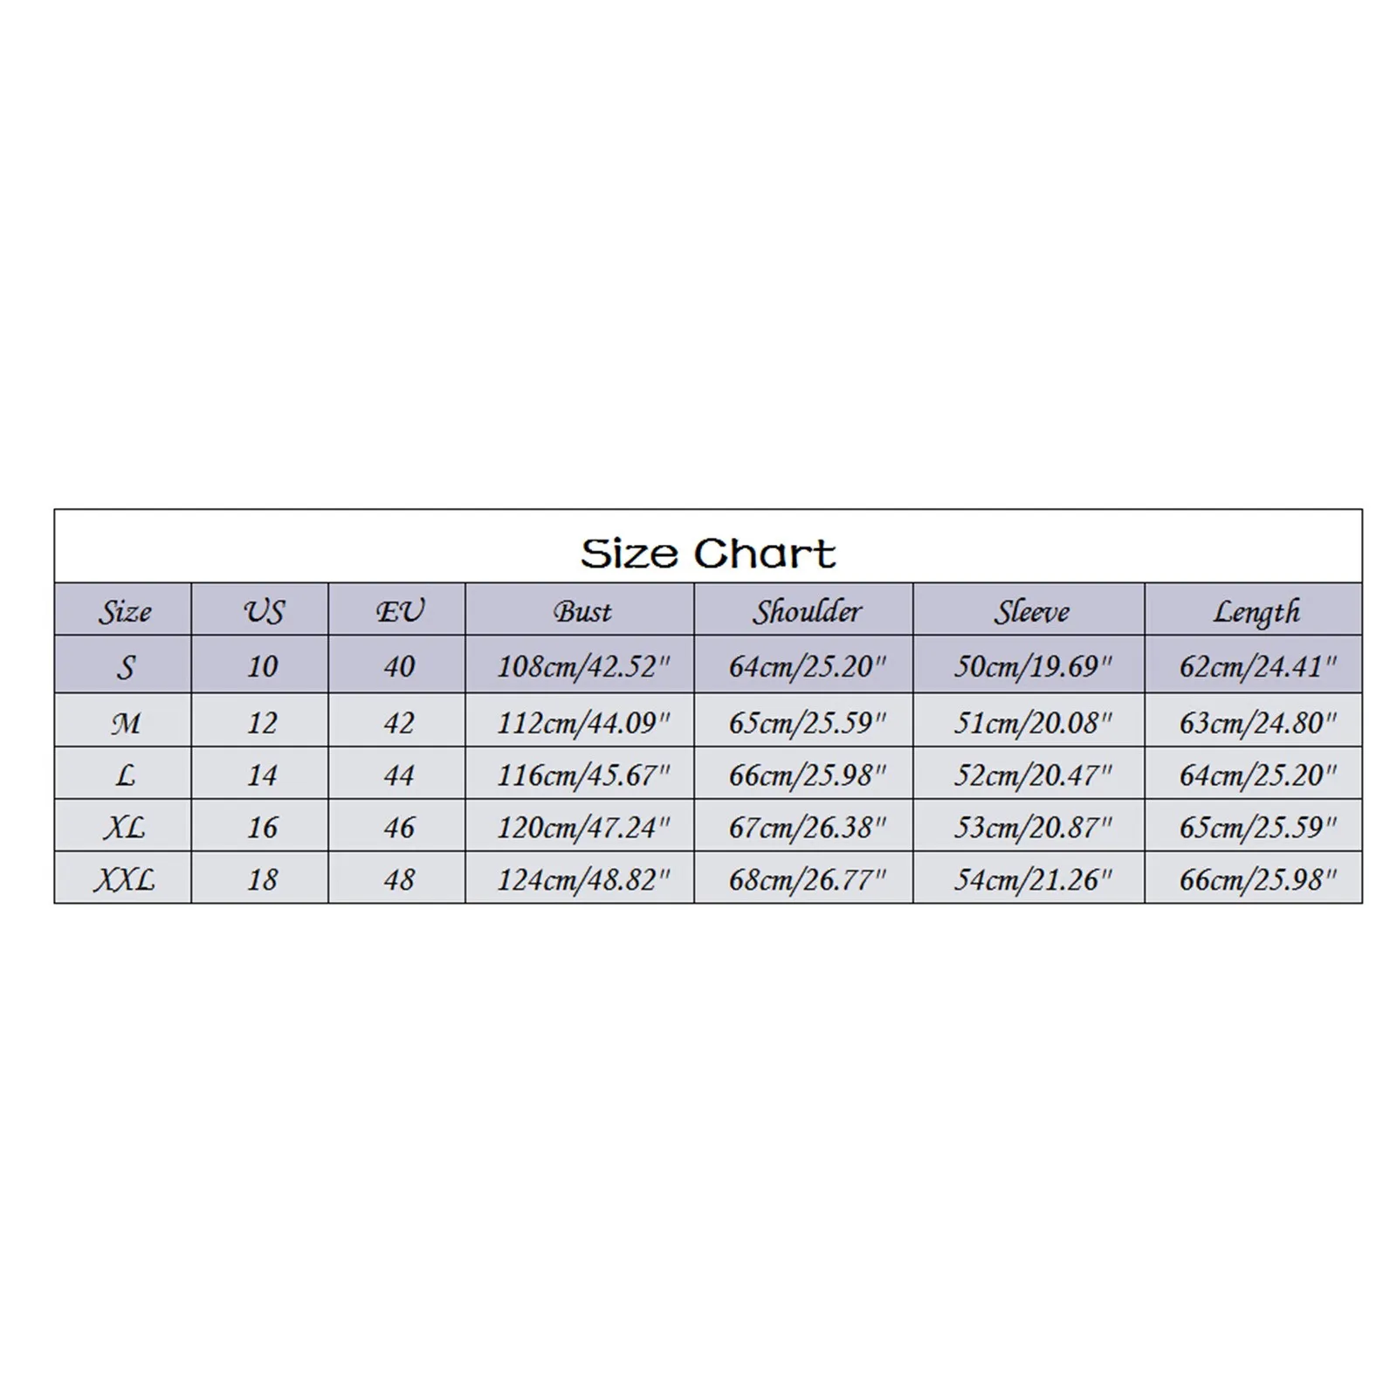Viewport: 1397px width, 1397px height.
Task: Select the XXL size cell
Action: click(x=124, y=879)
